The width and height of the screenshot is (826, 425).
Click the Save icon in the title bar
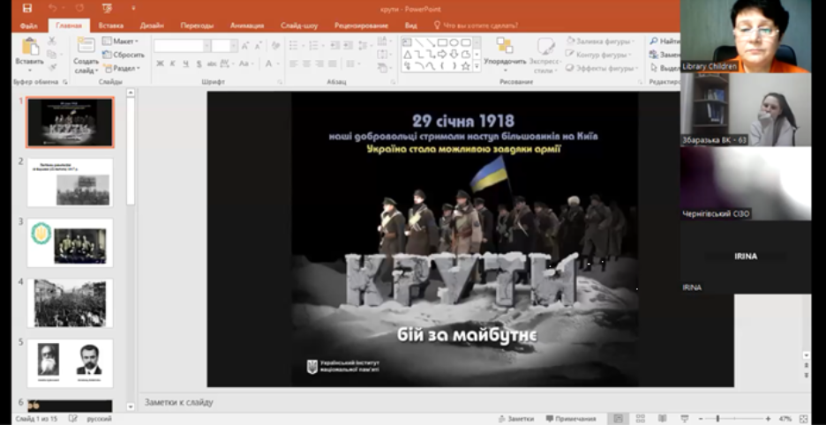tap(27, 9)
